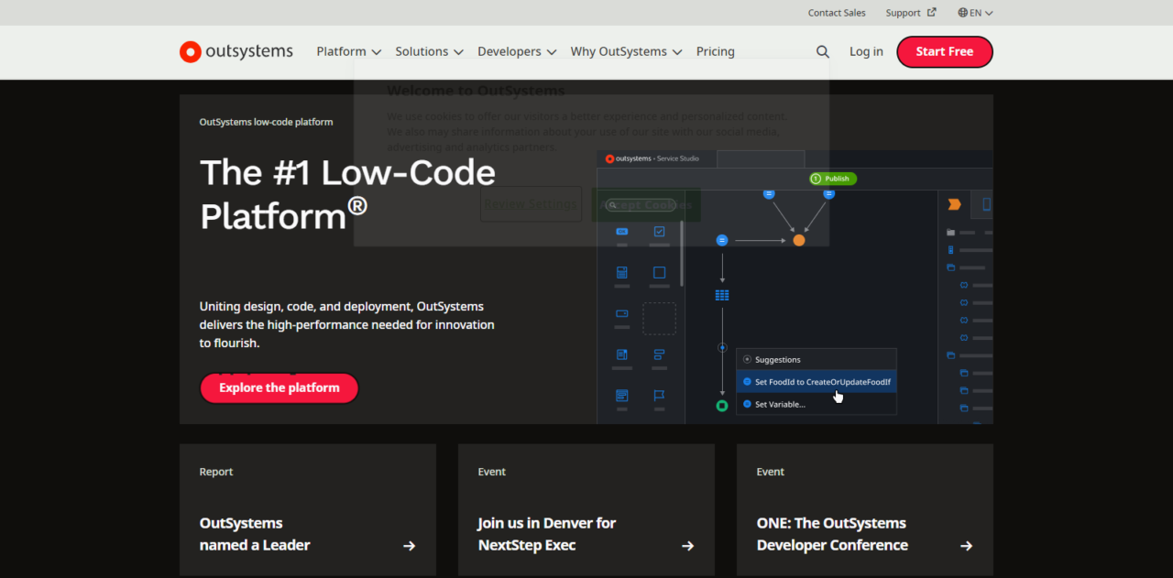Screen dimensions: 1173x578
Task: Expand the Developers menu
Action: [x=517, y=52]
